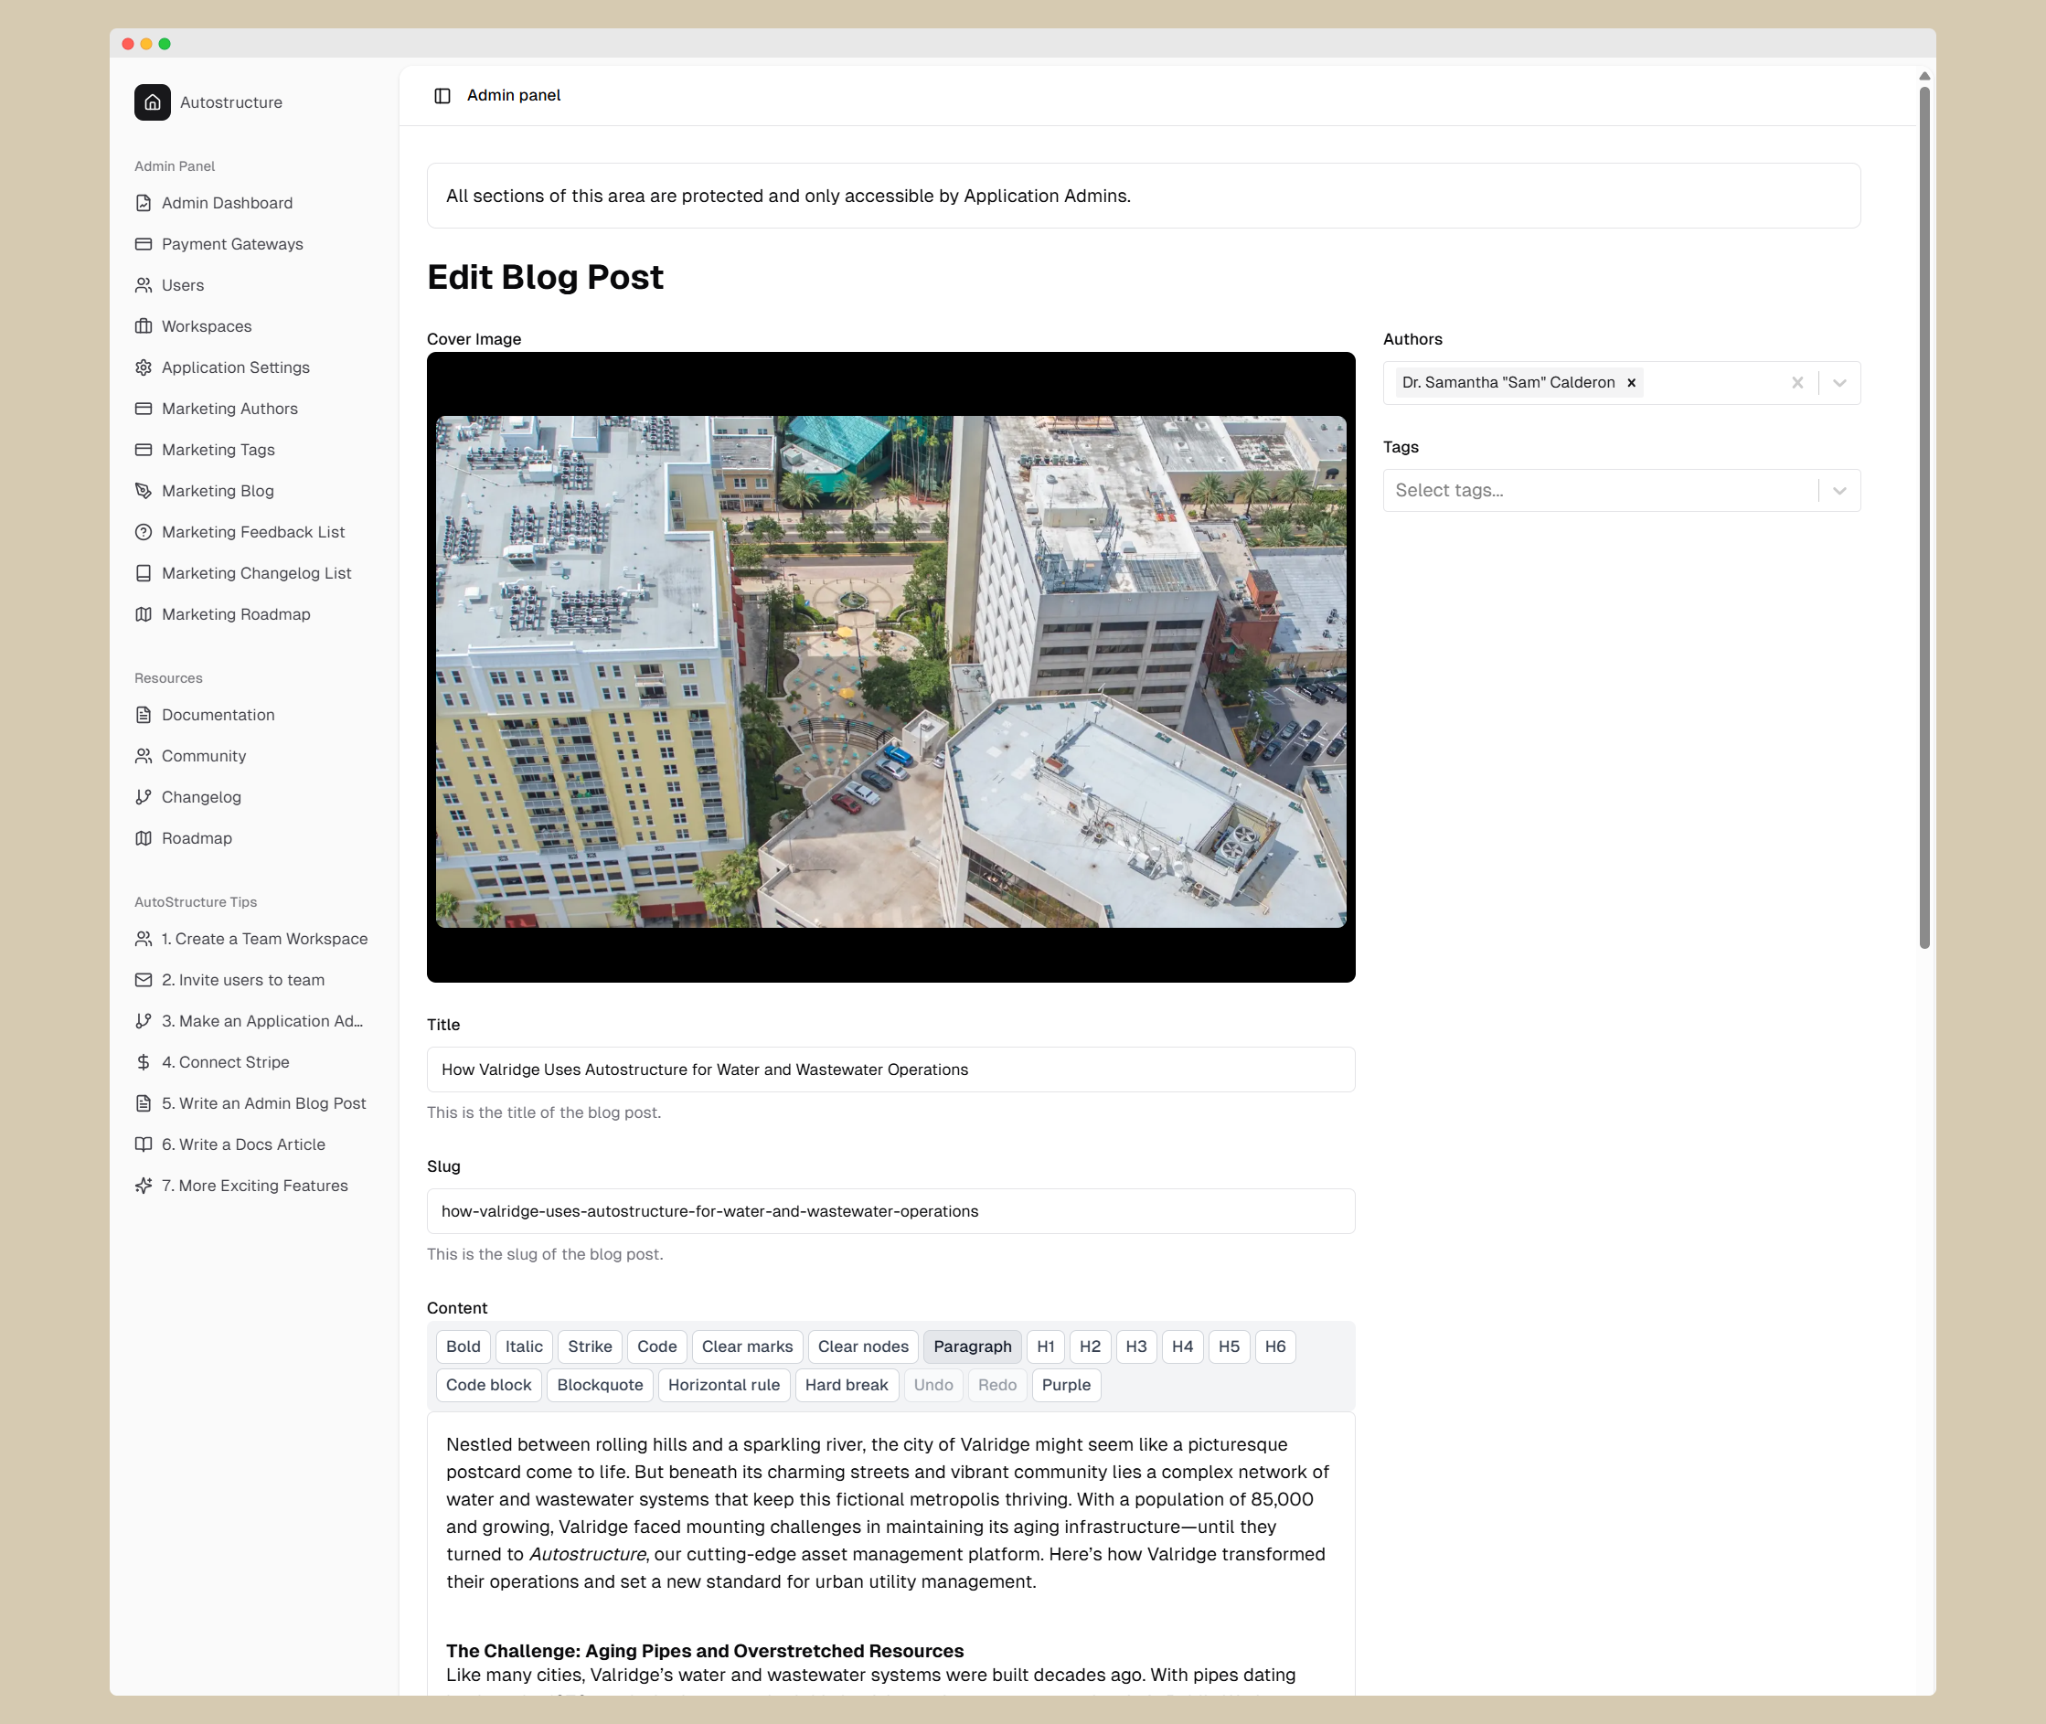
Task: Click the More Exciting Features sparkle icon
Action: pos(144,1186)
